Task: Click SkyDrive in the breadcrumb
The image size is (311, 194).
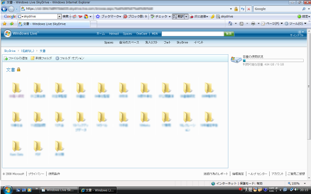Action: (10, 51)
